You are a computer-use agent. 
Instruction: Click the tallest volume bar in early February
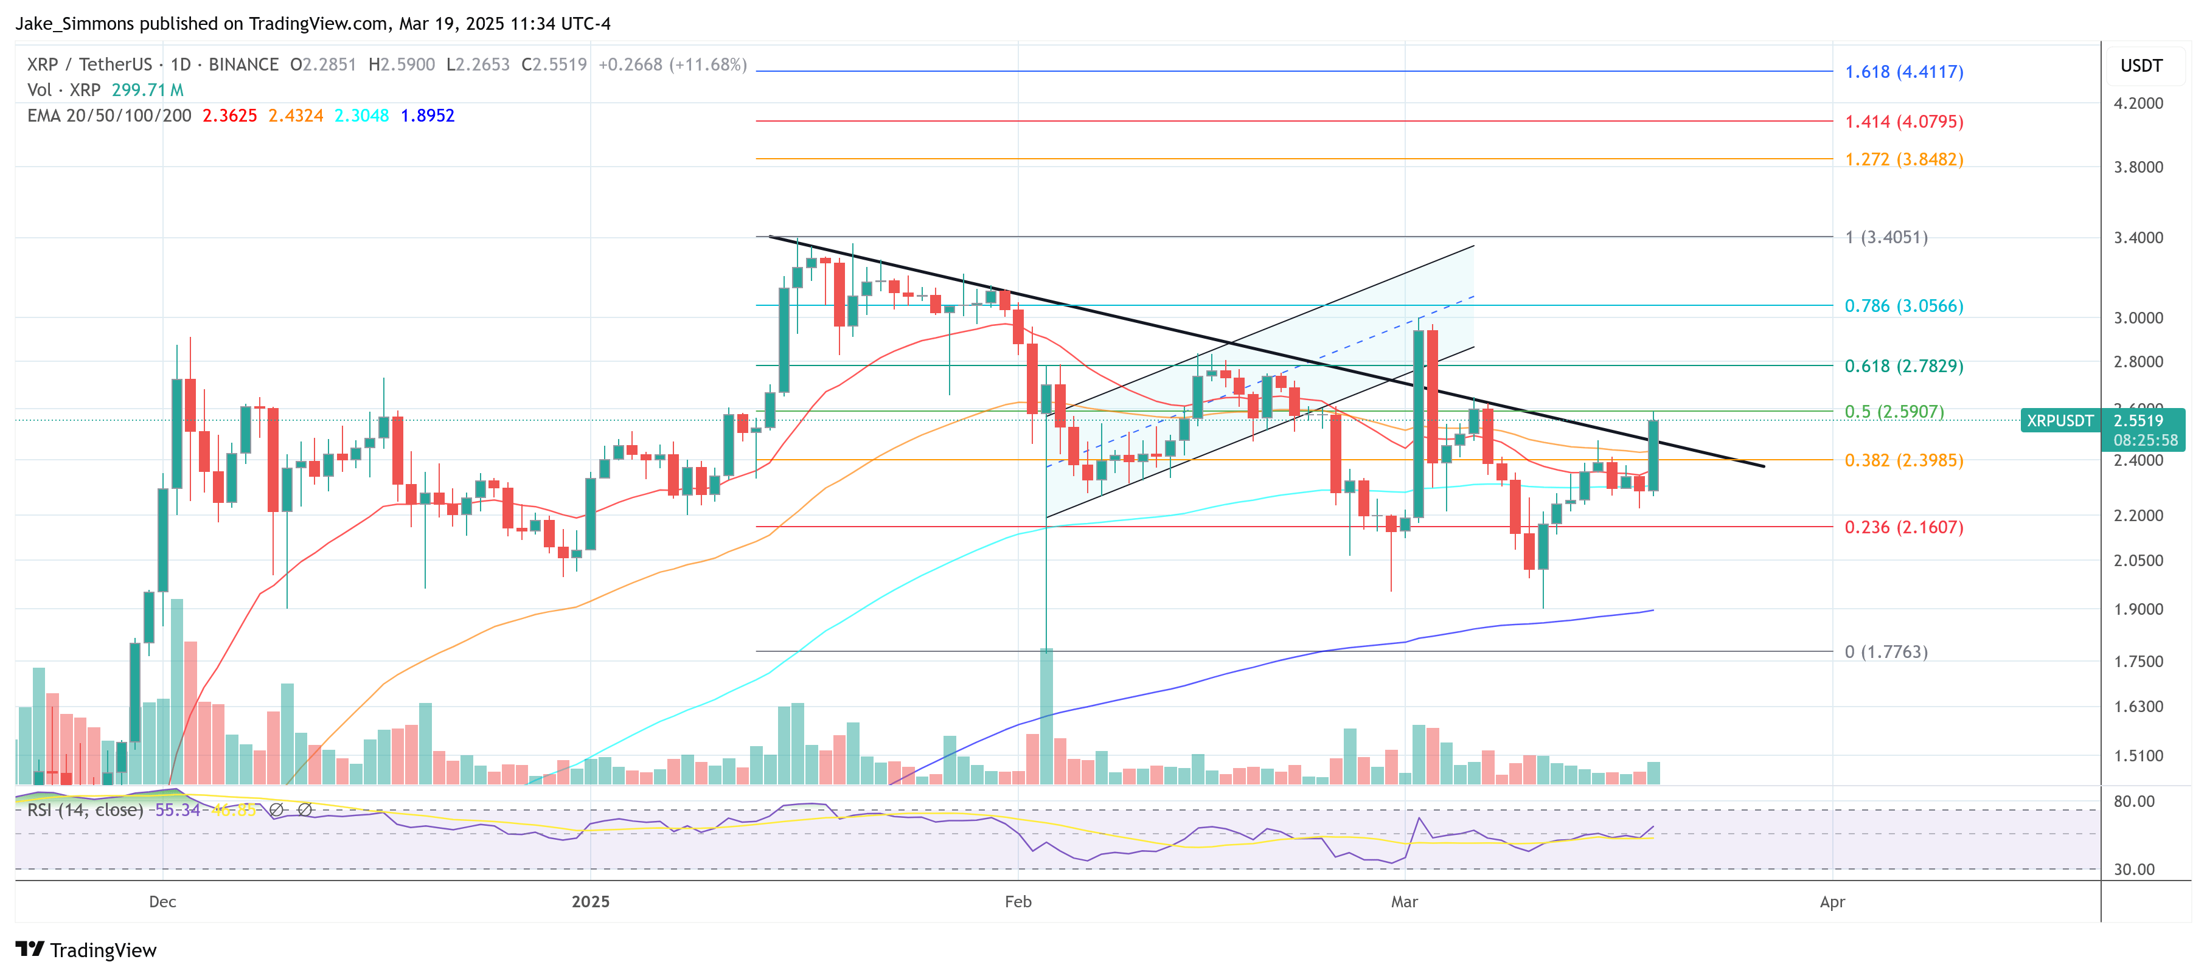coord(1046,716)
